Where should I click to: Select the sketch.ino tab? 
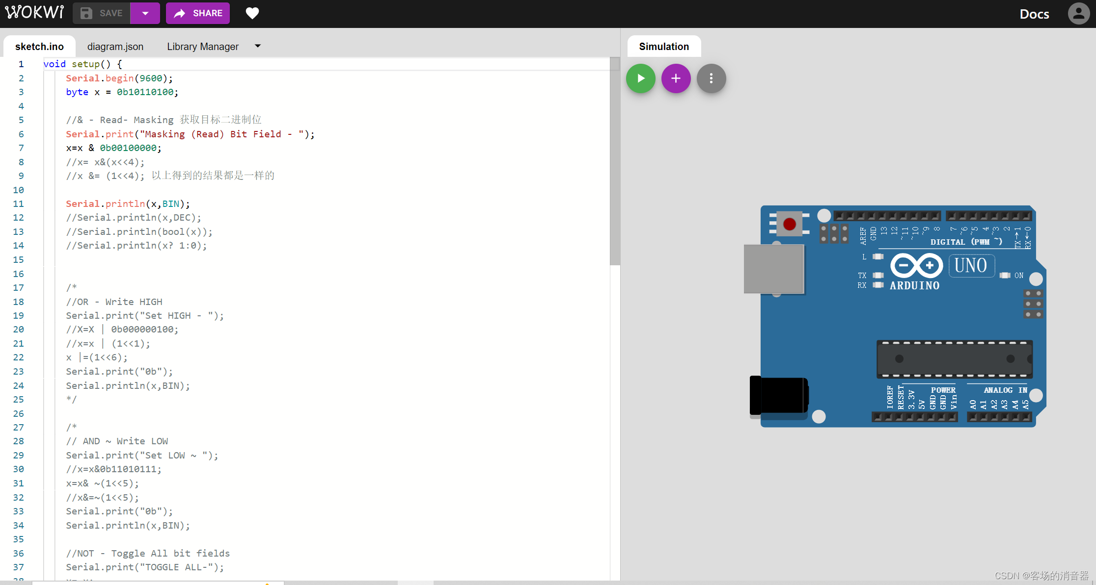pos(39,47)
